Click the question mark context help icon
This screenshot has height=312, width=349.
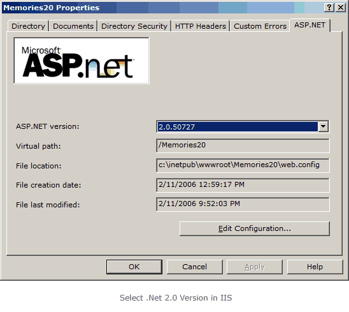click(x=329, y=8)
